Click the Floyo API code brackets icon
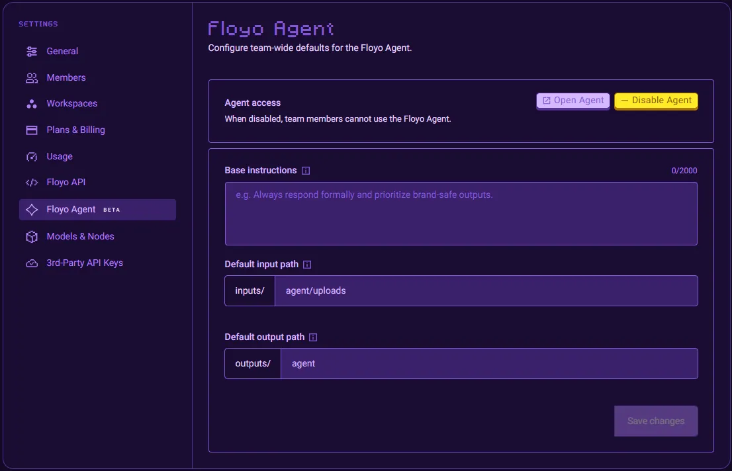 click(32, 183)
